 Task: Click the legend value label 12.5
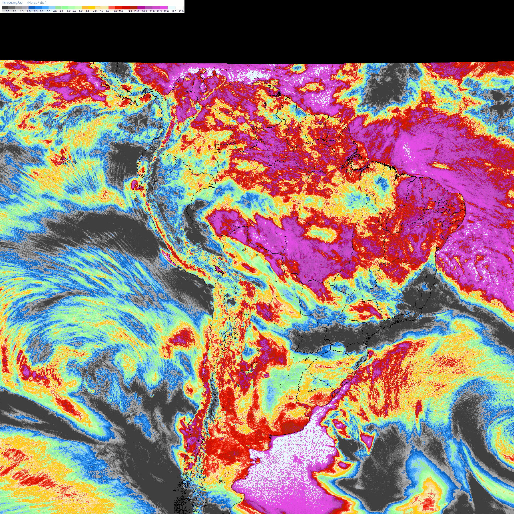[174, 11]
